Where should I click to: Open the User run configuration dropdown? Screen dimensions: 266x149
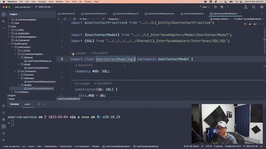[204, 7]
